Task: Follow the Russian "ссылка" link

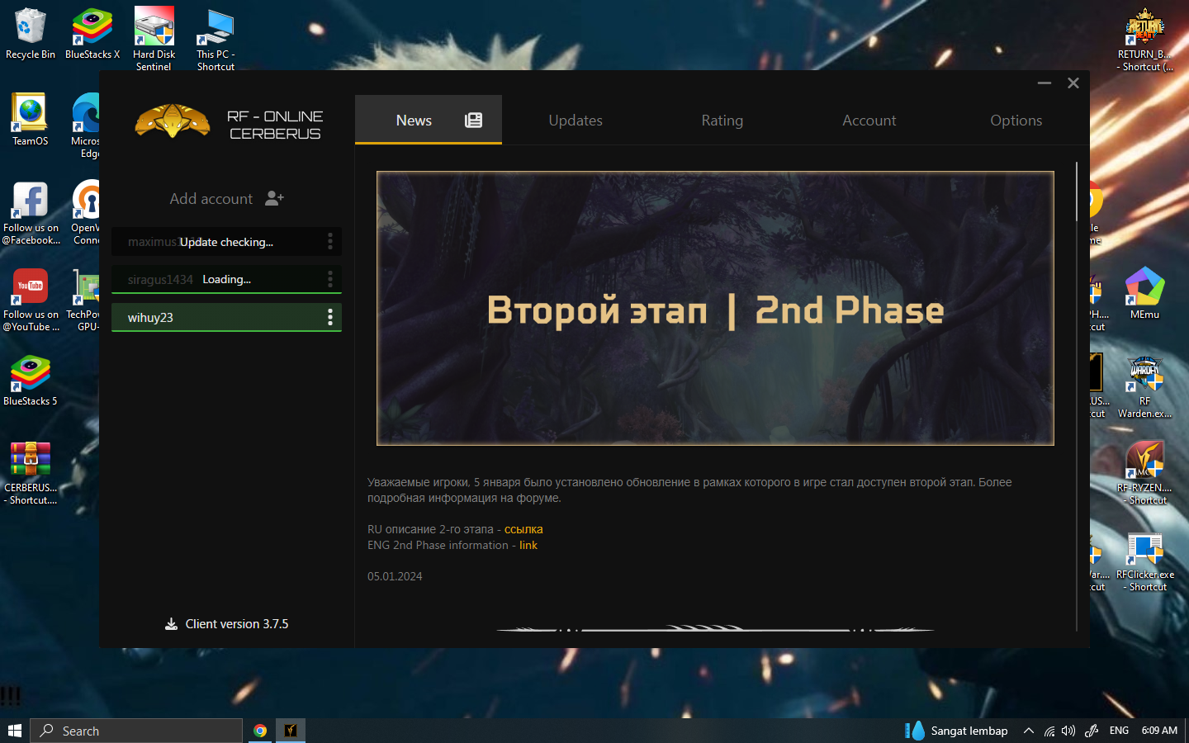Action: coord(523,529)
